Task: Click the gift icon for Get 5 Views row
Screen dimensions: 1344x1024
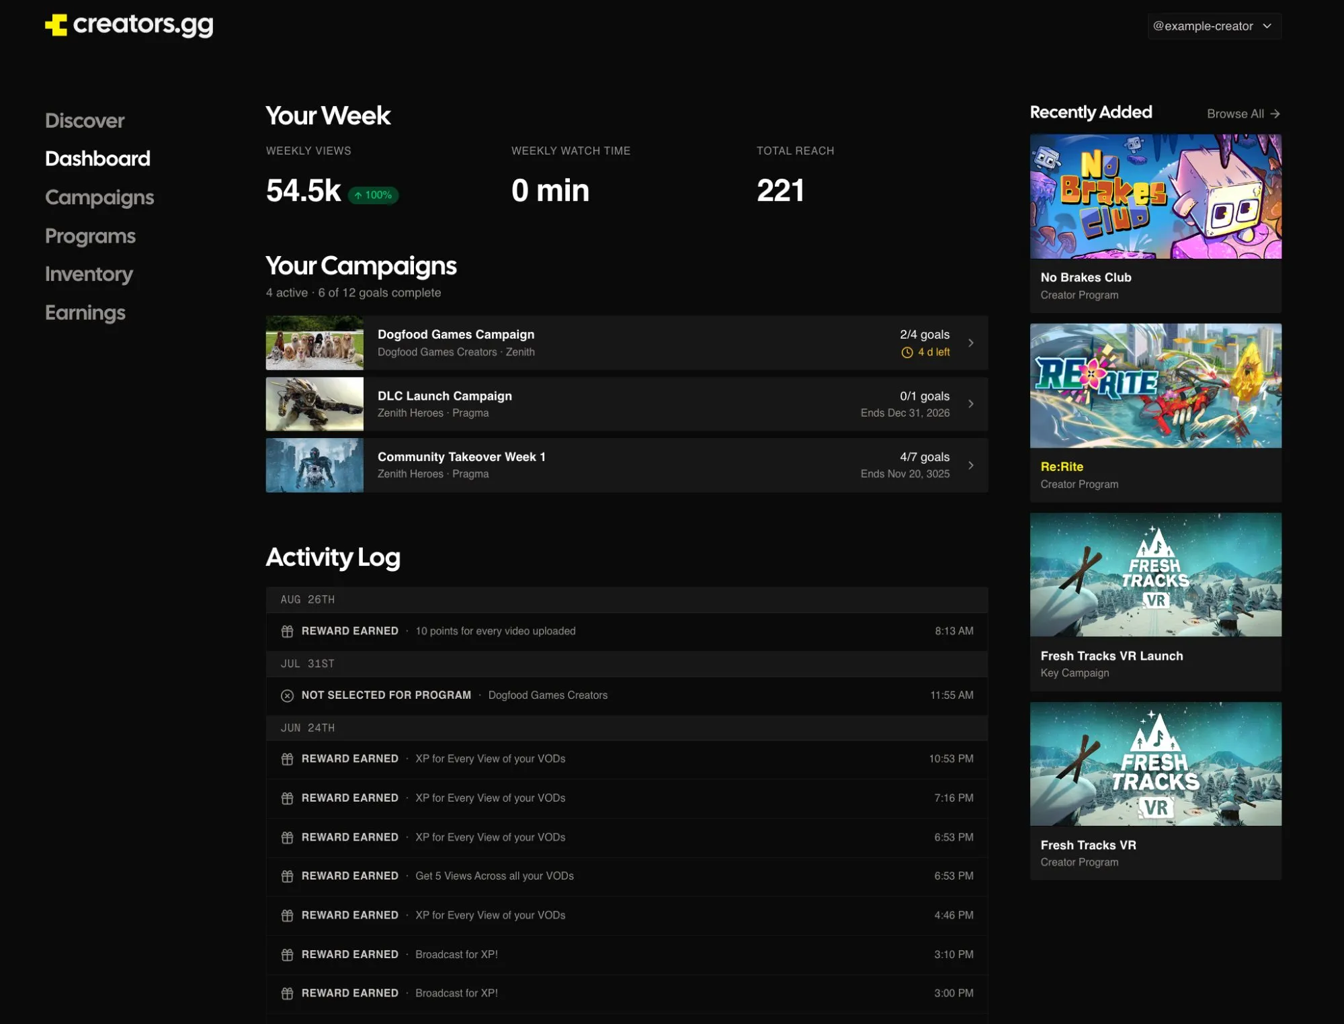Action: [x=287, y=876]
